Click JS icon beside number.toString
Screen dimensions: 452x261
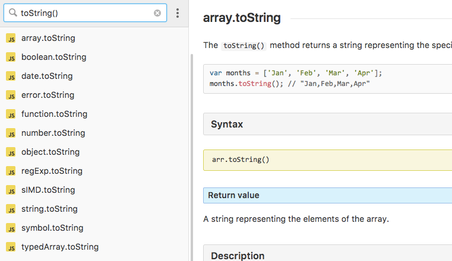[11, 133]
